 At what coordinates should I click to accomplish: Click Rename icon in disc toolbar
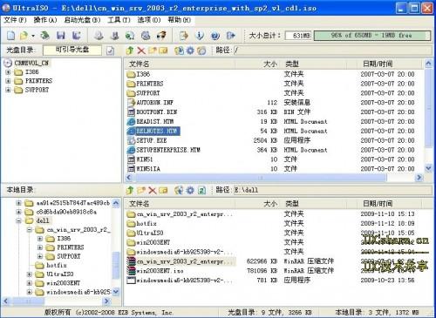tap(163, 51)
